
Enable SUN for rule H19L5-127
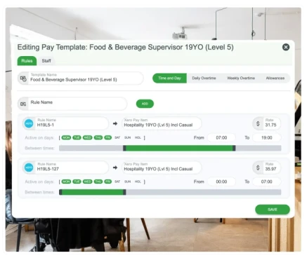128,182
